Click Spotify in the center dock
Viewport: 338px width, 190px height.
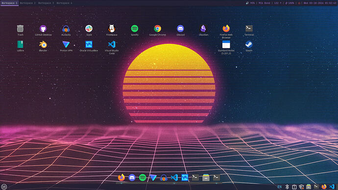coord(143,177)
